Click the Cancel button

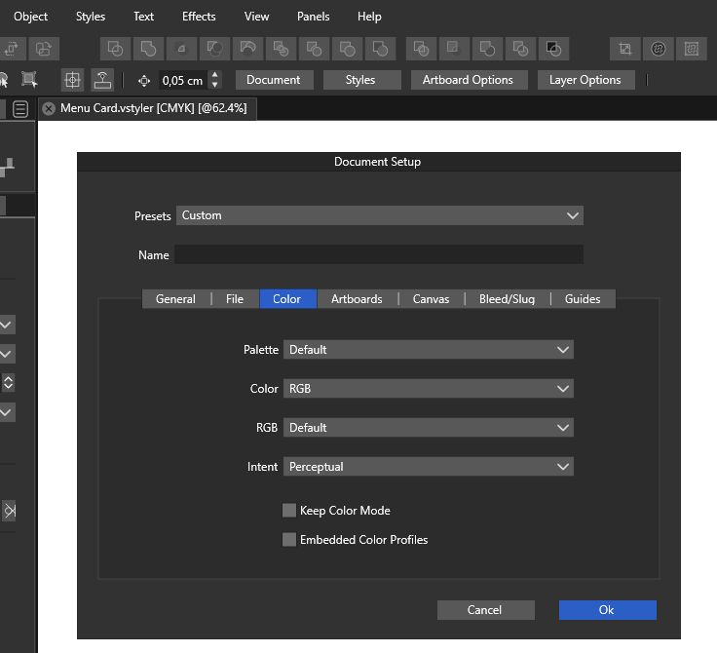click(x=485, y=610)
